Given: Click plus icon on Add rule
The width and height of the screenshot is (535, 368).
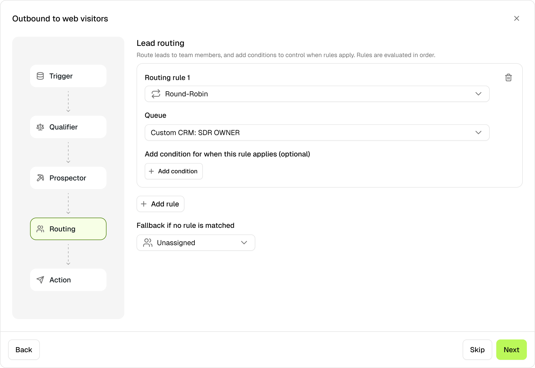Looking at the screenshot, I should pos(144,204).
